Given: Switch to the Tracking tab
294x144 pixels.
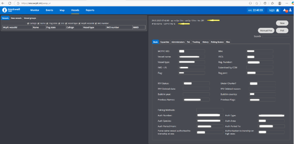Looking at the screenshot, I should pyautogui.click(x=196, y=42).
